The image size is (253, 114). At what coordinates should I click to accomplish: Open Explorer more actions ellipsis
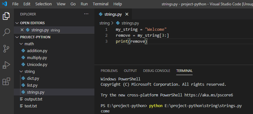pyautogui.click(x=86, y=14)
